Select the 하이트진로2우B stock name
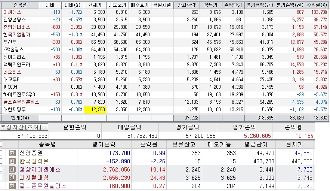This screenshot has width=330, height=191. coord(19,95)
